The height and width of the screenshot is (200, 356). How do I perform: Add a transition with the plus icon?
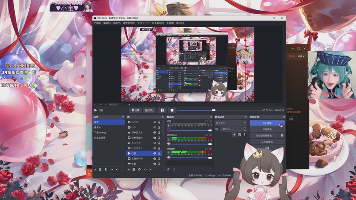(234, 135)
